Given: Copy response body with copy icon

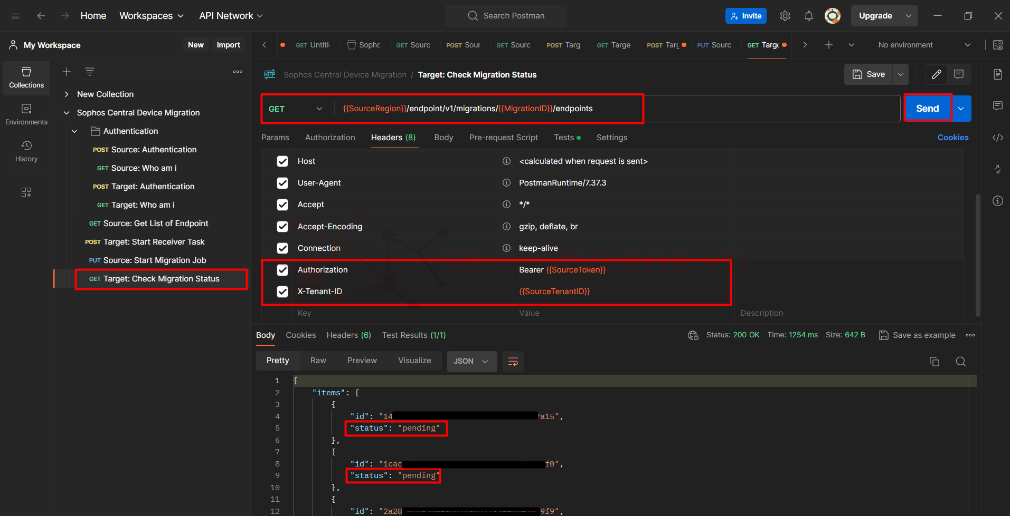Looking at the screenshot, I should point(935,361).
